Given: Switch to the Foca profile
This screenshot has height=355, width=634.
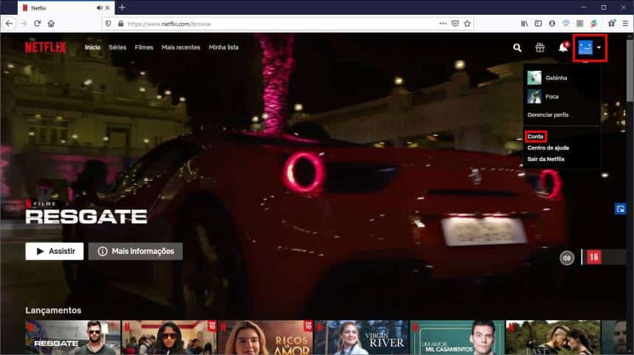Looking at the screenshot, I should click(x=552, y=97).
